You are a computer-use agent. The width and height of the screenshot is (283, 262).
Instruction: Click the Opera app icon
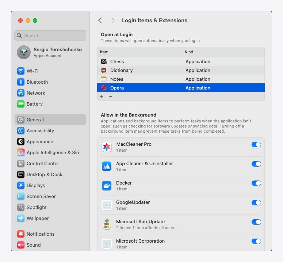point(104,88)
